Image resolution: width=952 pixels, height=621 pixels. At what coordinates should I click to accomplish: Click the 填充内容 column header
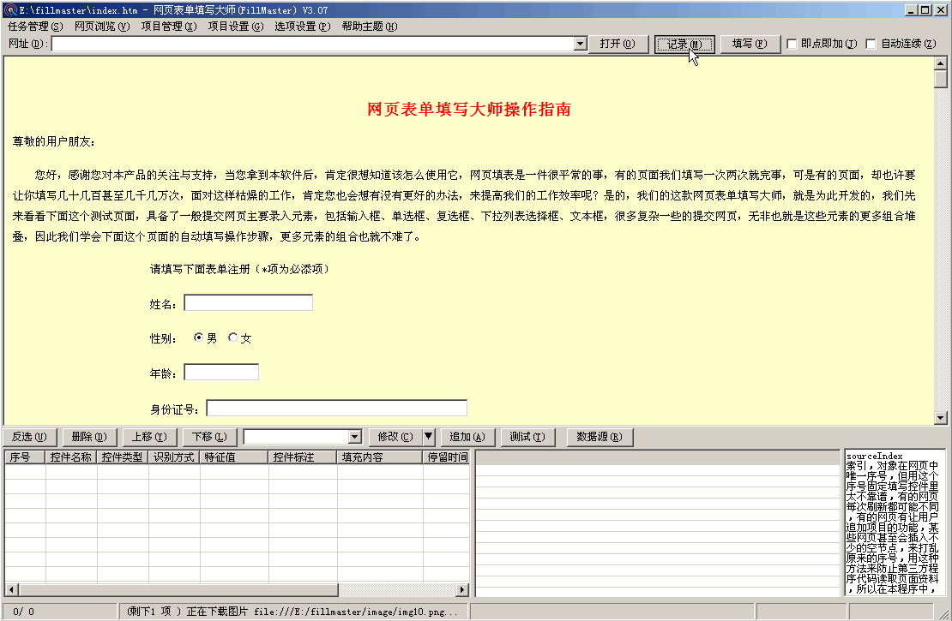click(x=380, y=457)
